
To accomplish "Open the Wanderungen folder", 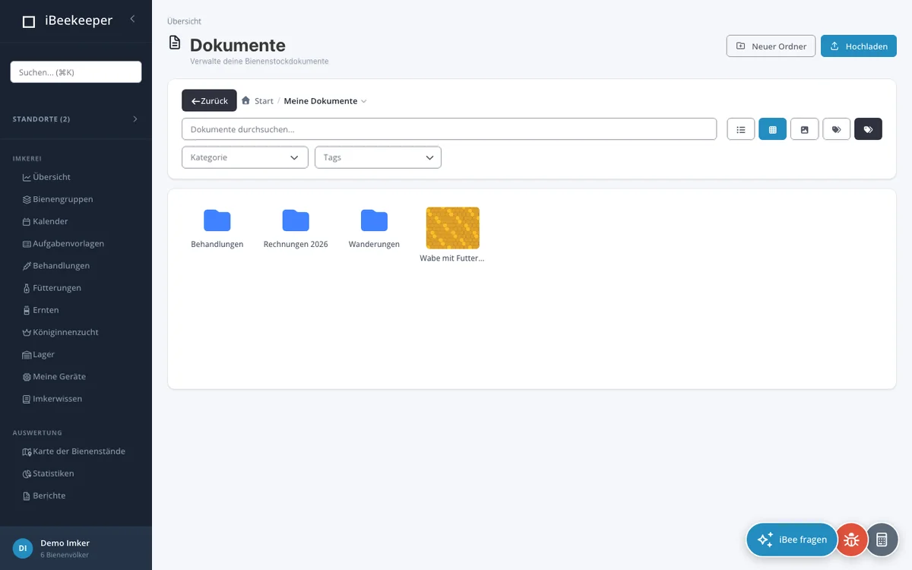I will pos(374,229).
